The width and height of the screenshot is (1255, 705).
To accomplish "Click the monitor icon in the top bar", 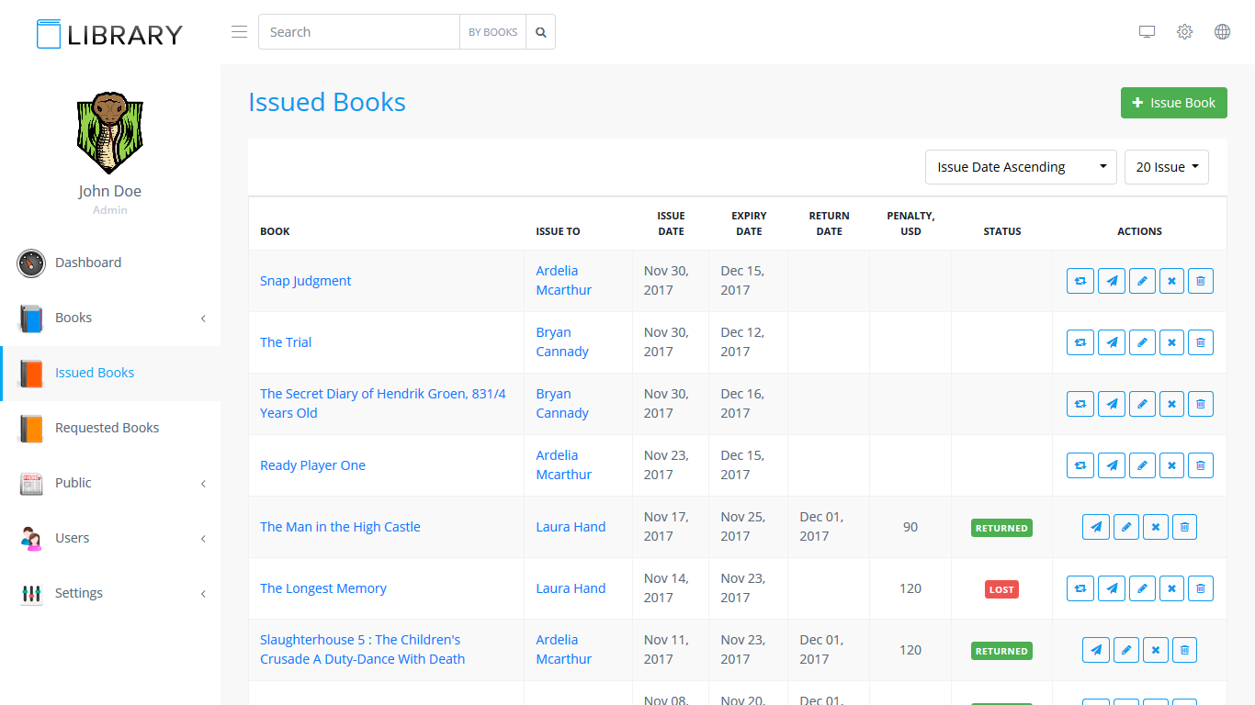I will [1147, 32].
